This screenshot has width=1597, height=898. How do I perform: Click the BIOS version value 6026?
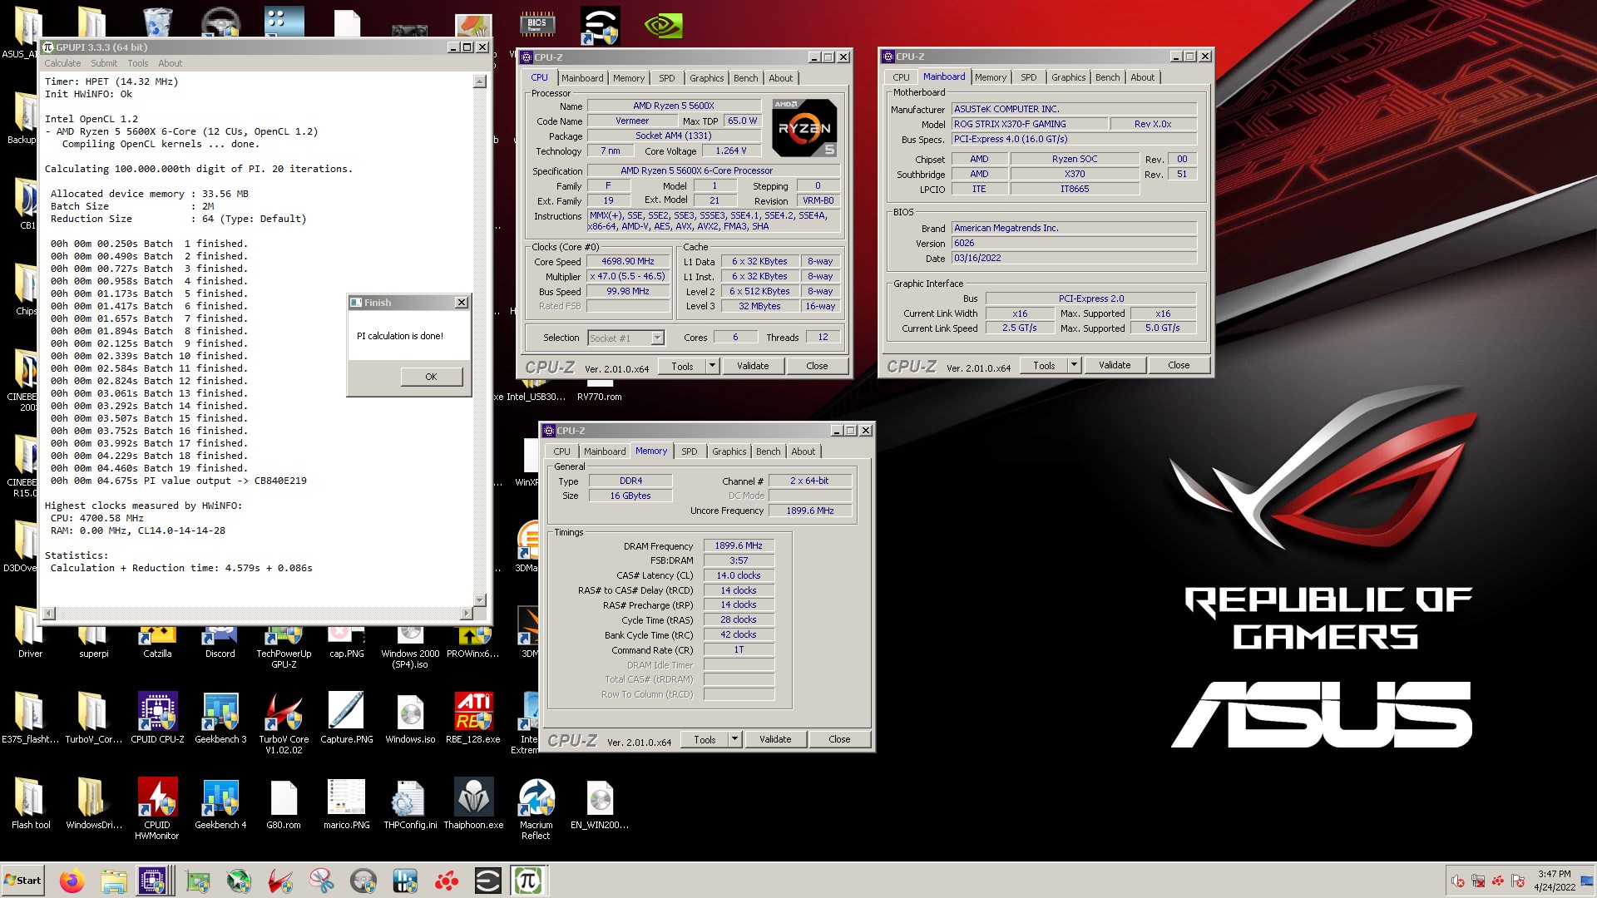(x=1074, y=243)
